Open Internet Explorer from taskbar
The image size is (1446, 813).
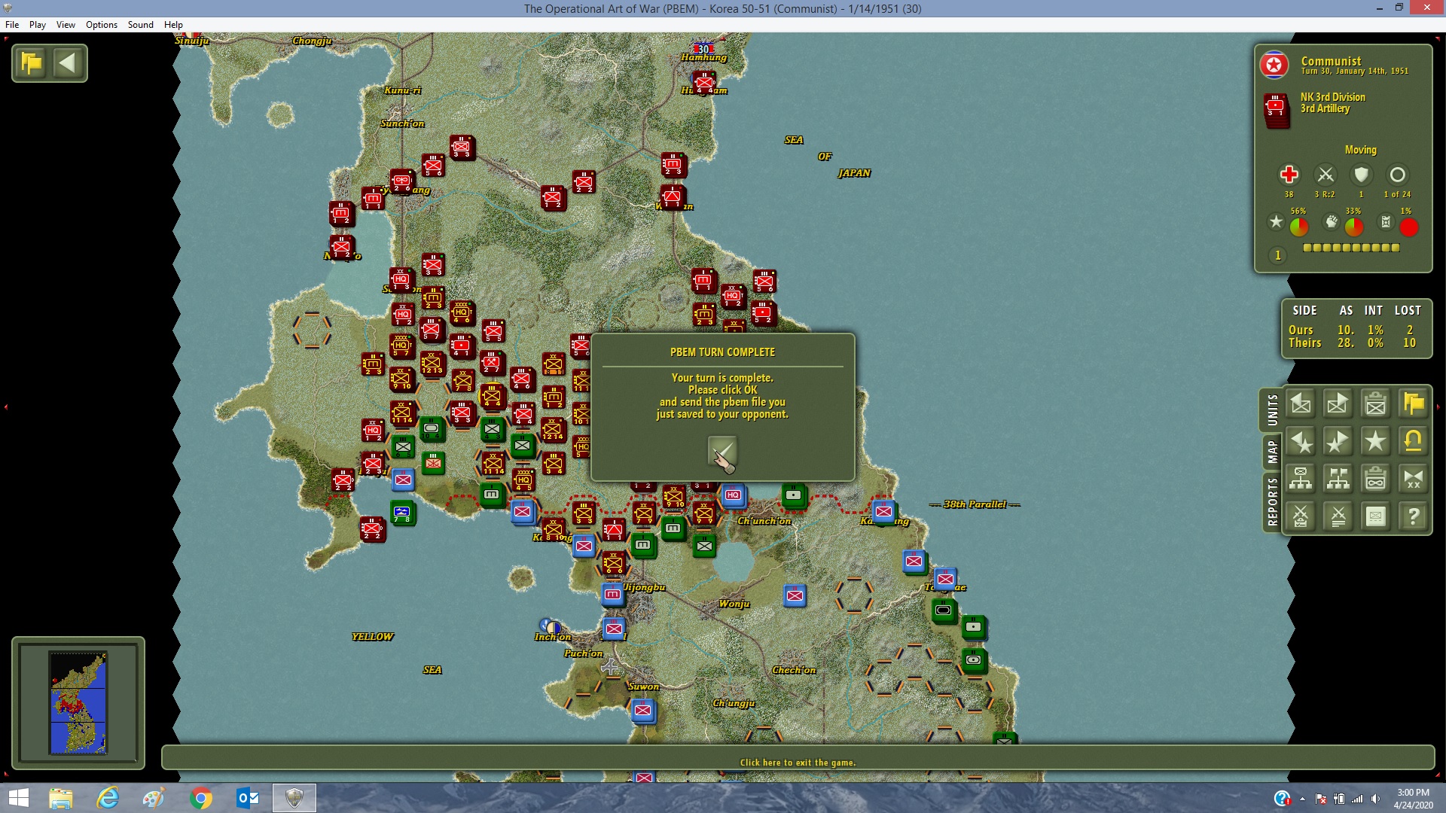point(108,798)
